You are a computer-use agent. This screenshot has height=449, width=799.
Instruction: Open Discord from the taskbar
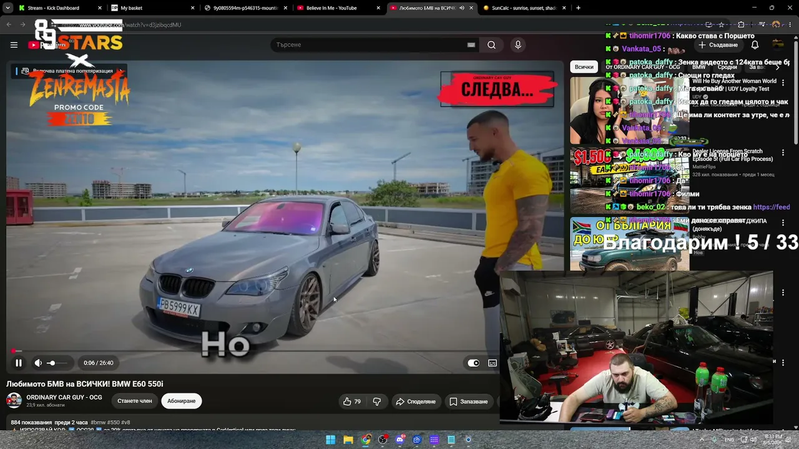point(400,440)
